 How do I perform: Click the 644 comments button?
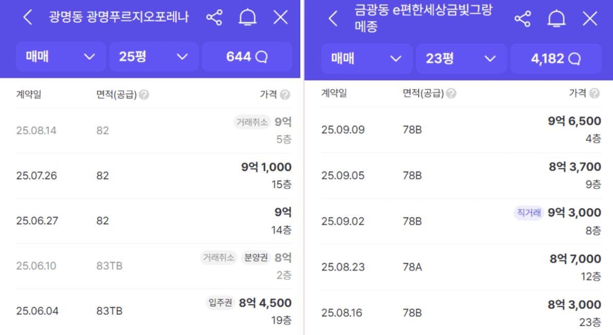point(247,57)
